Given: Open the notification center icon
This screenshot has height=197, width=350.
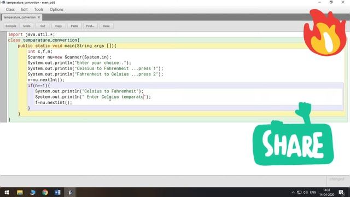Looking at the screenshot, I should click(x=341, y=192).
